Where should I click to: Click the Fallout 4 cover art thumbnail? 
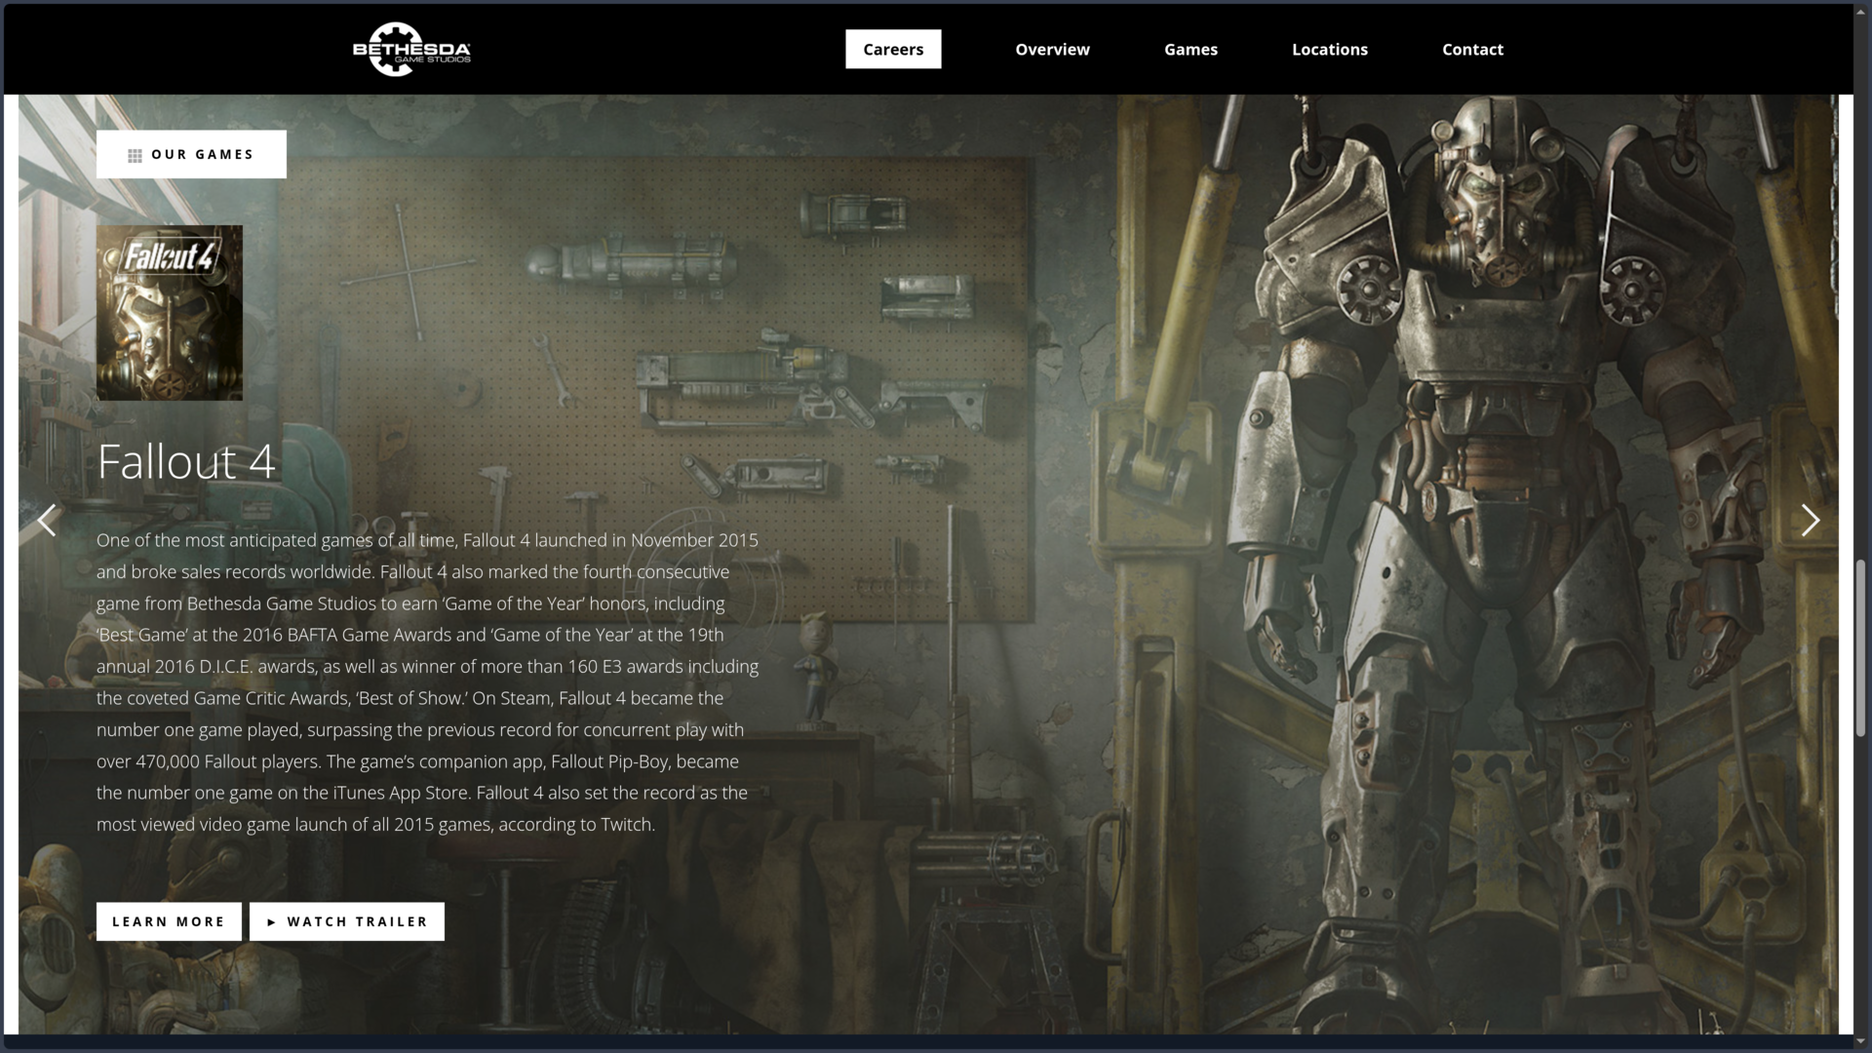coord(170,313)
